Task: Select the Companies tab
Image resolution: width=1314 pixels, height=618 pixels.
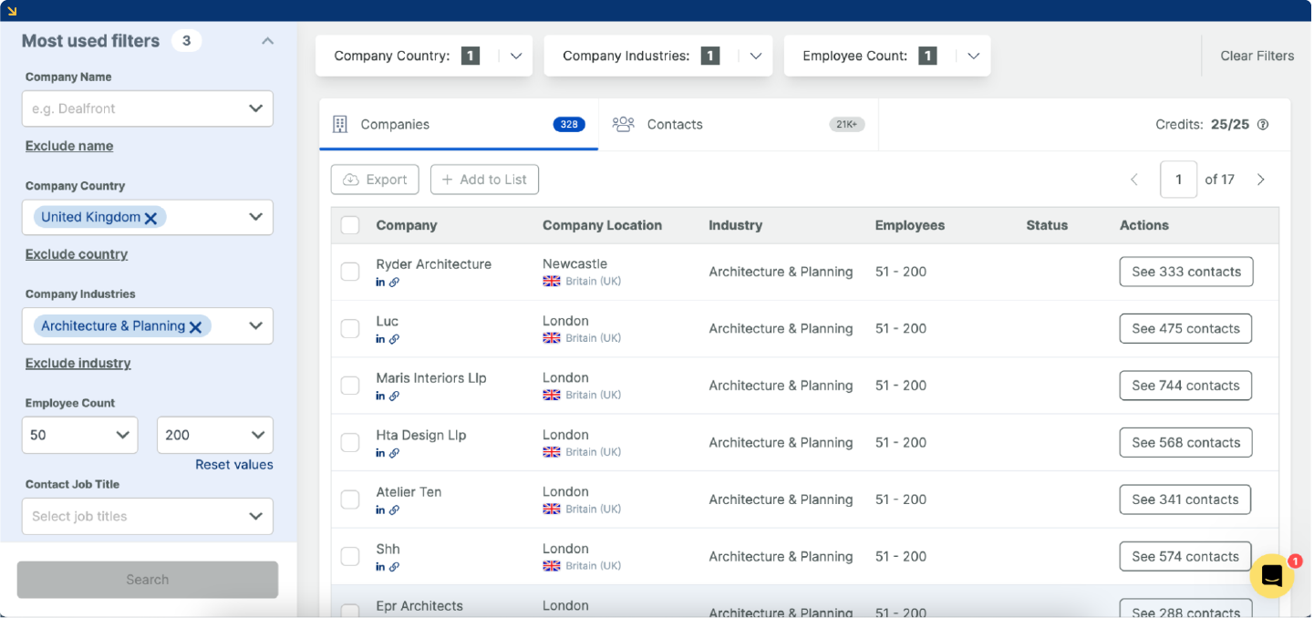Action: pos(394,124)
